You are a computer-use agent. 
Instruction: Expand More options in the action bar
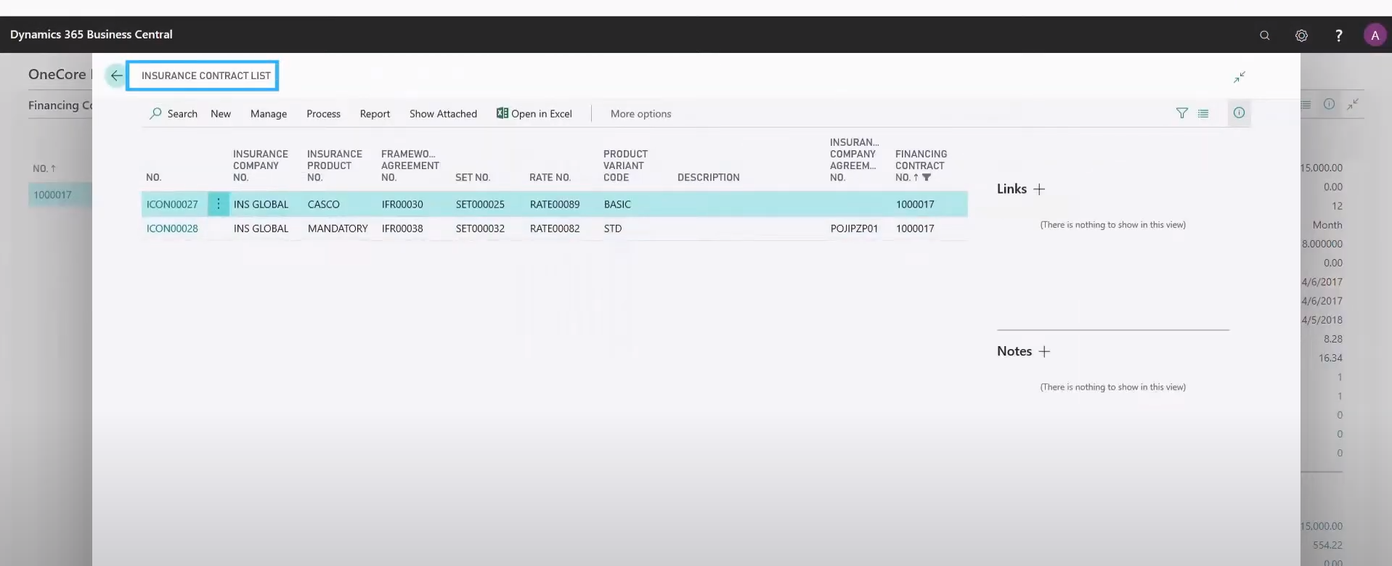pos(640,114)
